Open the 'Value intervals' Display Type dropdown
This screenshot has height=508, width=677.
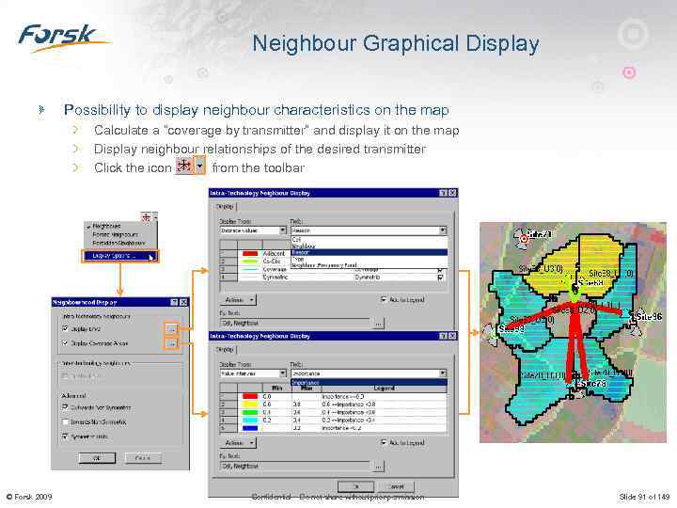pos(283,373)
